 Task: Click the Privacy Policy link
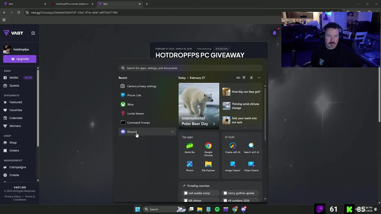(x=13, y=196)
